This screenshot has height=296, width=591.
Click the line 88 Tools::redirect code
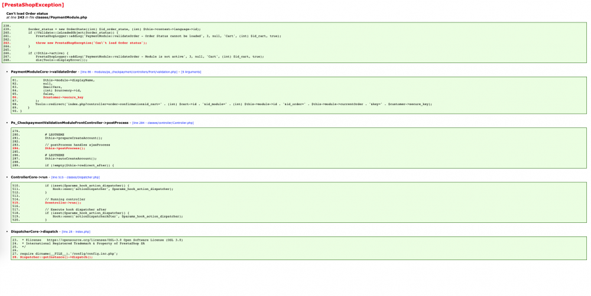pos(233,104)
